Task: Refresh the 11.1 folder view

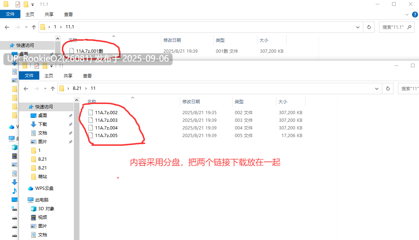Action: (369, 27)
